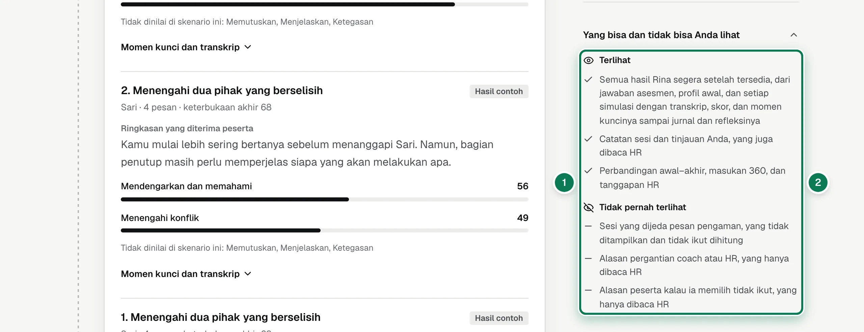Screen dimensions: 864x332
Task: Click heading '1. Menengahi dua pihak yang berselisih'
Action: 221,317
